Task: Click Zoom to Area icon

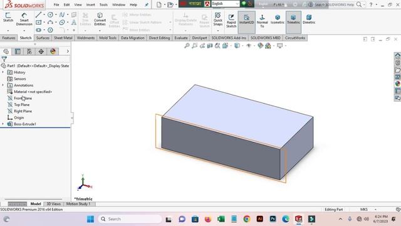Action: pyautogui.click(x=195, y=46)
